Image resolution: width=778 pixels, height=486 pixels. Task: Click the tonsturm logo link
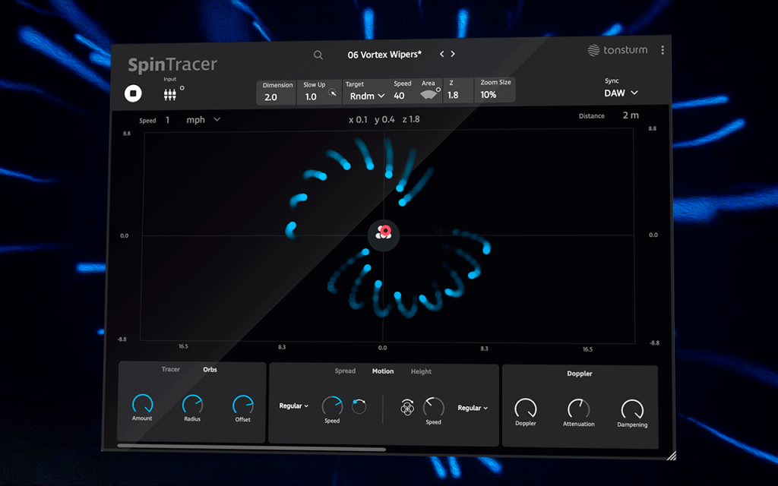point(617,49)
